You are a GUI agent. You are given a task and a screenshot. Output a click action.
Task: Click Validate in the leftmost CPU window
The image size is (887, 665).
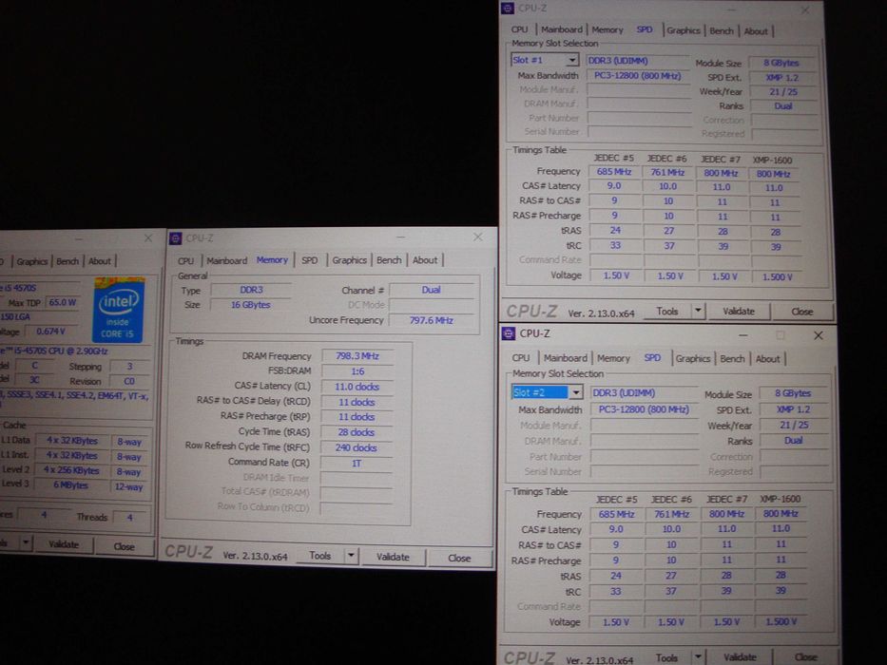pyautogui.click(x=64, y=544)
